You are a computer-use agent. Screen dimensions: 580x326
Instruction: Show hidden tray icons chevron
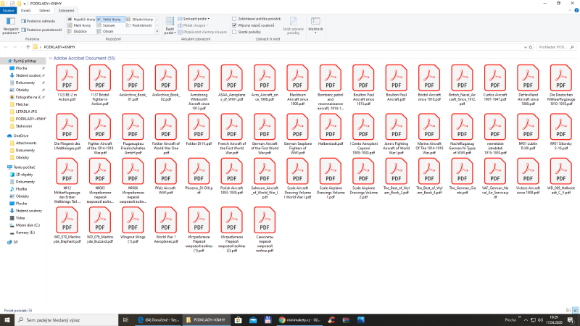pos(526,320)
